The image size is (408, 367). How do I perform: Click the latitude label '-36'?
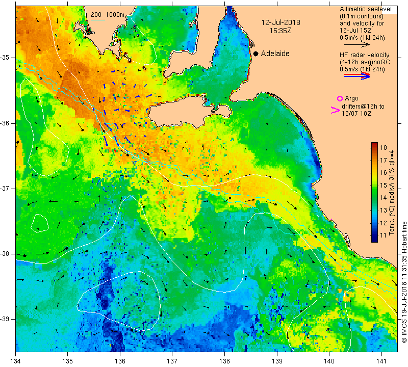[6, 123]
